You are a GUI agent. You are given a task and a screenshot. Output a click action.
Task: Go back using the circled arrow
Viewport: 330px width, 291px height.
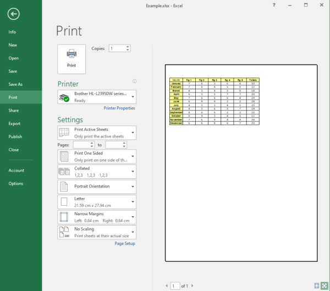coord(13,14)
